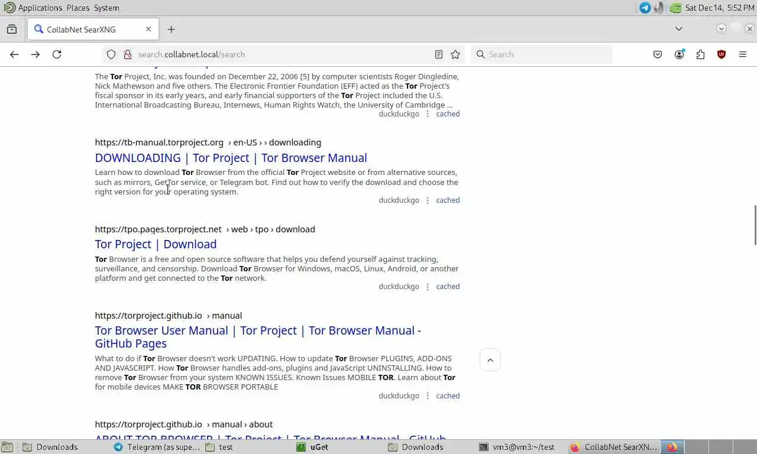This screenshot has height=454, width=757.
Task: Expand the list all tabs dropdown
Action: [679, 29]
